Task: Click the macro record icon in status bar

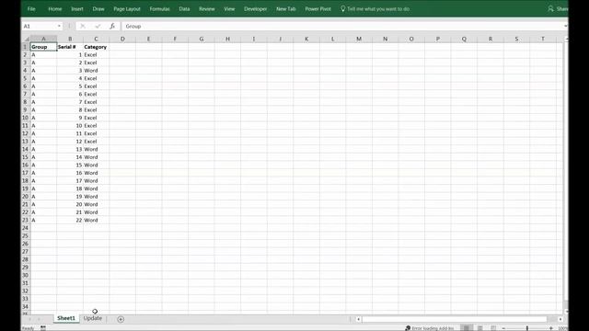Action: tap(43, 328)
